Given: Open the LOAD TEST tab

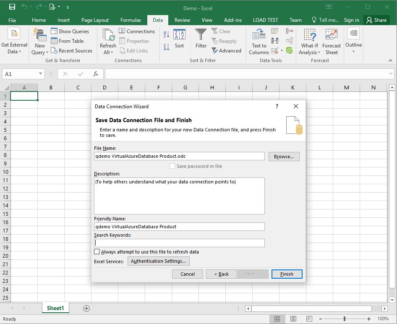Looking at the screenshot, I should 265,20.
